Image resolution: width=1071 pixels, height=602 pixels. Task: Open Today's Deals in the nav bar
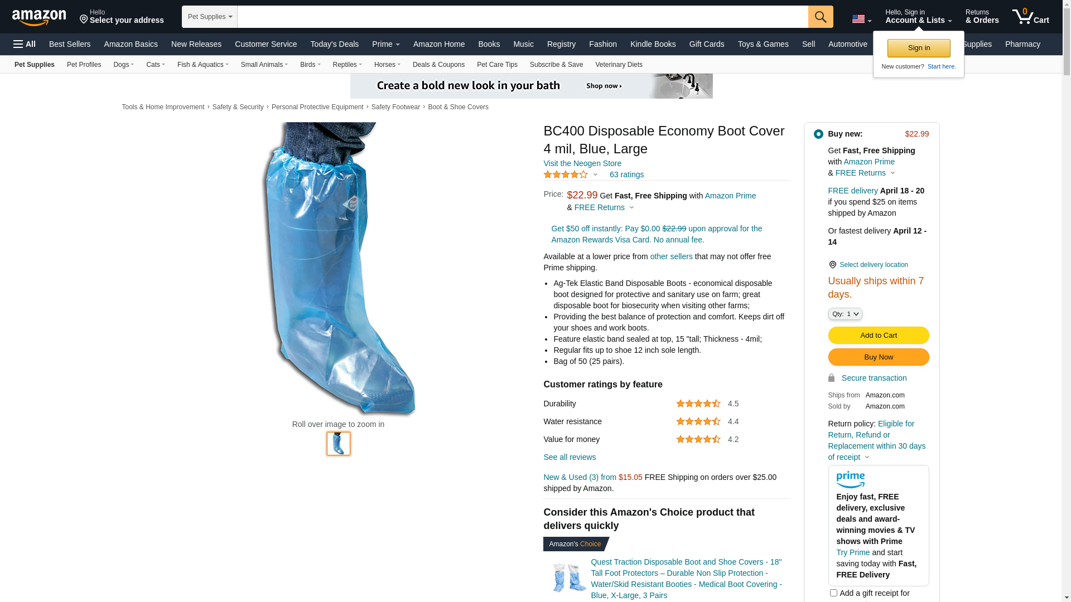334,44
